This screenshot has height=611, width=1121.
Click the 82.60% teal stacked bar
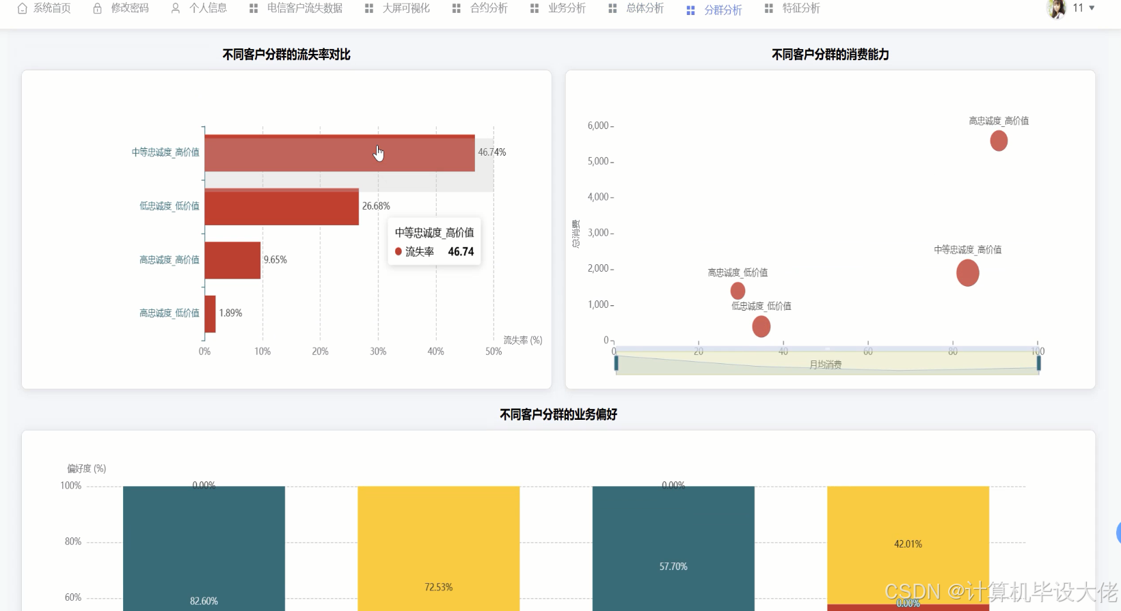[x=204, y=548]
